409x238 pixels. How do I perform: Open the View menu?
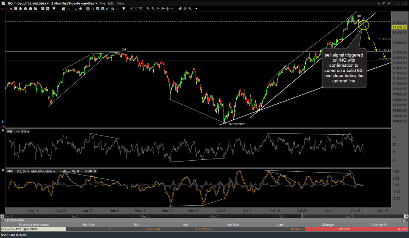point(120,3)
